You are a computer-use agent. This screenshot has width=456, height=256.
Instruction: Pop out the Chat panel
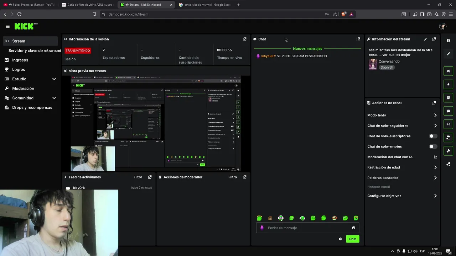358,39
